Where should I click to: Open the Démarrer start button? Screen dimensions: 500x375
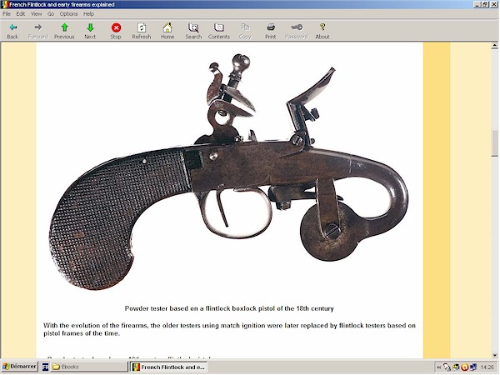19,367
